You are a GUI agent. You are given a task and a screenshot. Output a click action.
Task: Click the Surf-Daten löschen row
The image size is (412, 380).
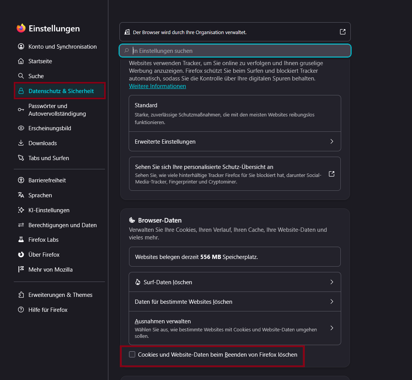pyautogui.click(x=235, y=282)
